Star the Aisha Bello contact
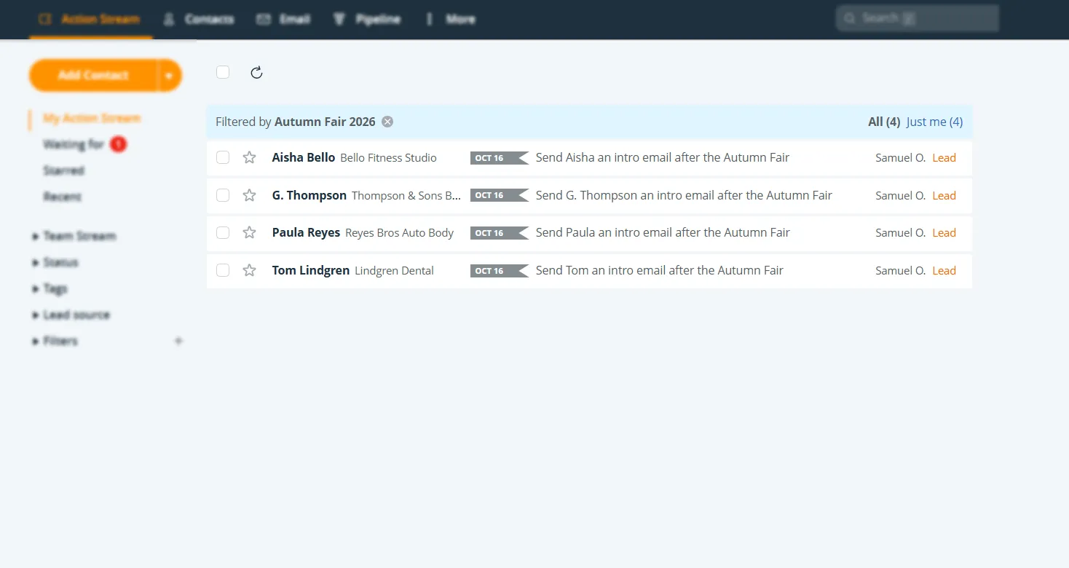The height and width of the screenshot is (568, 1069). (249, 157)
